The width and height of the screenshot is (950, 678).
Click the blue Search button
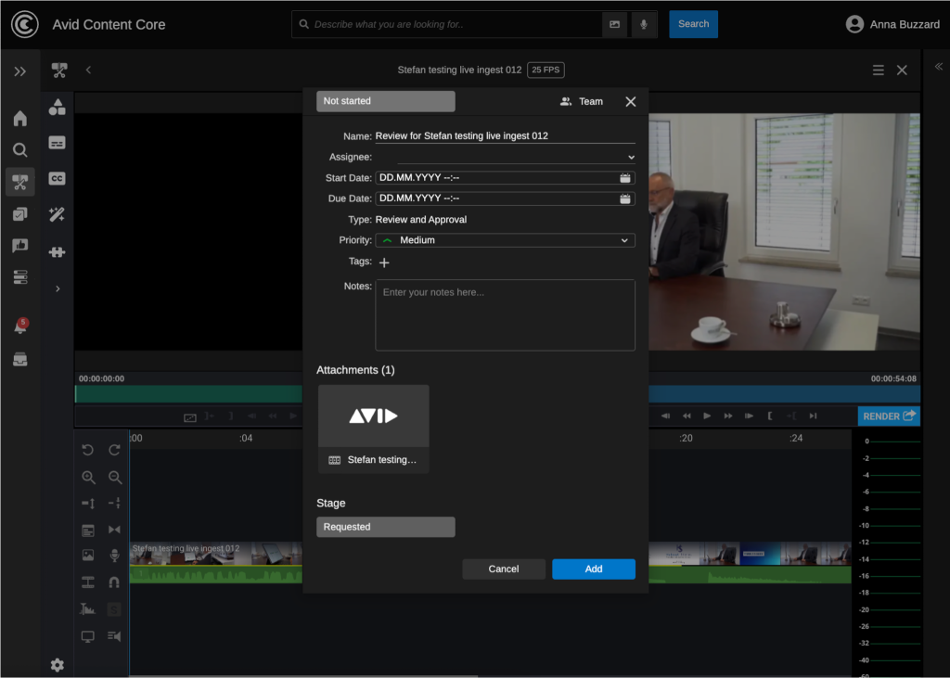point(693,24)
